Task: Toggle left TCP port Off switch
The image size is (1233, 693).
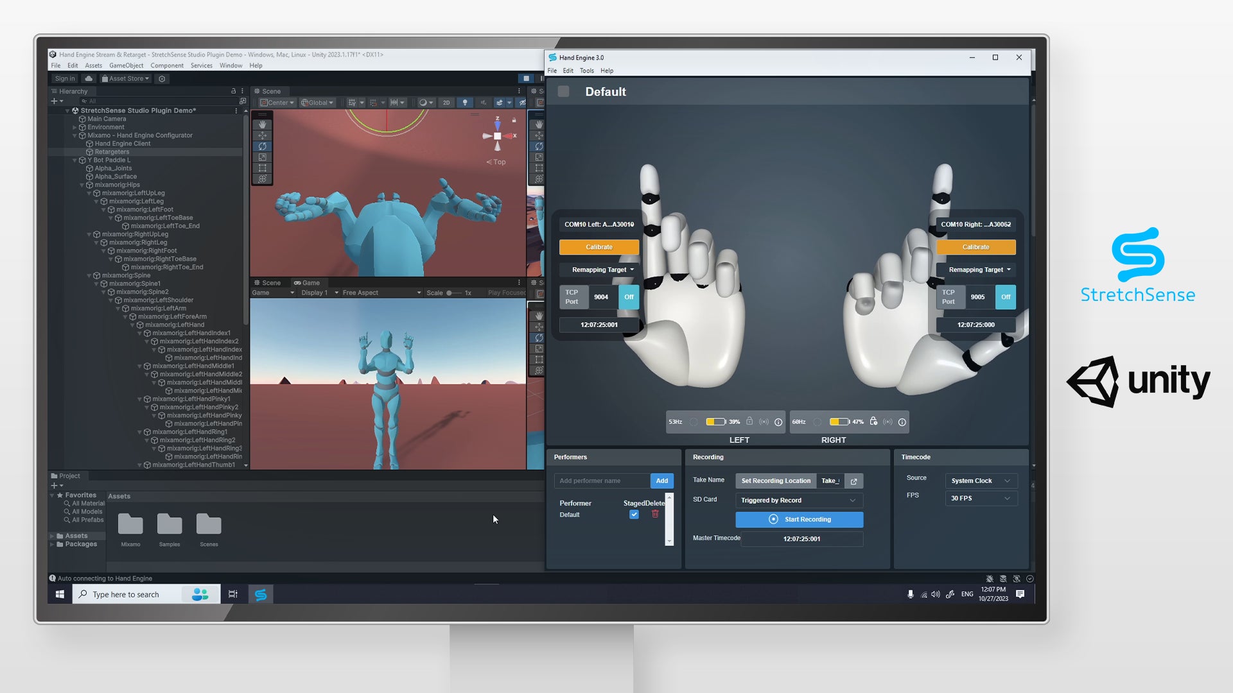Action: (629, 297)
